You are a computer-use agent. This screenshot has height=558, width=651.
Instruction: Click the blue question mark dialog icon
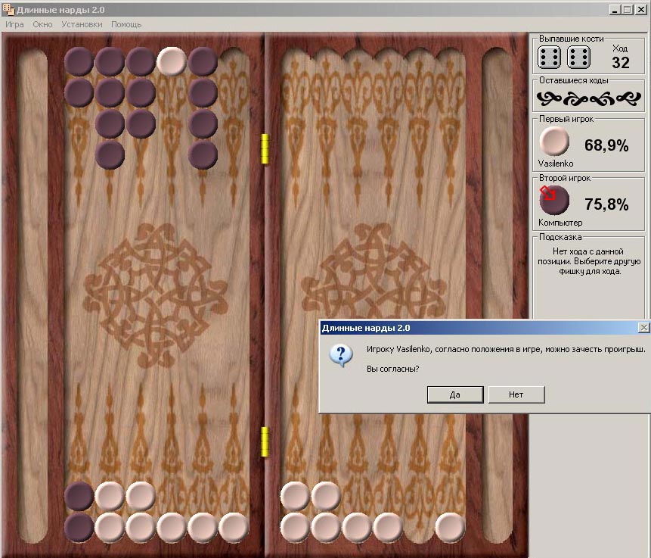(341, 356)
